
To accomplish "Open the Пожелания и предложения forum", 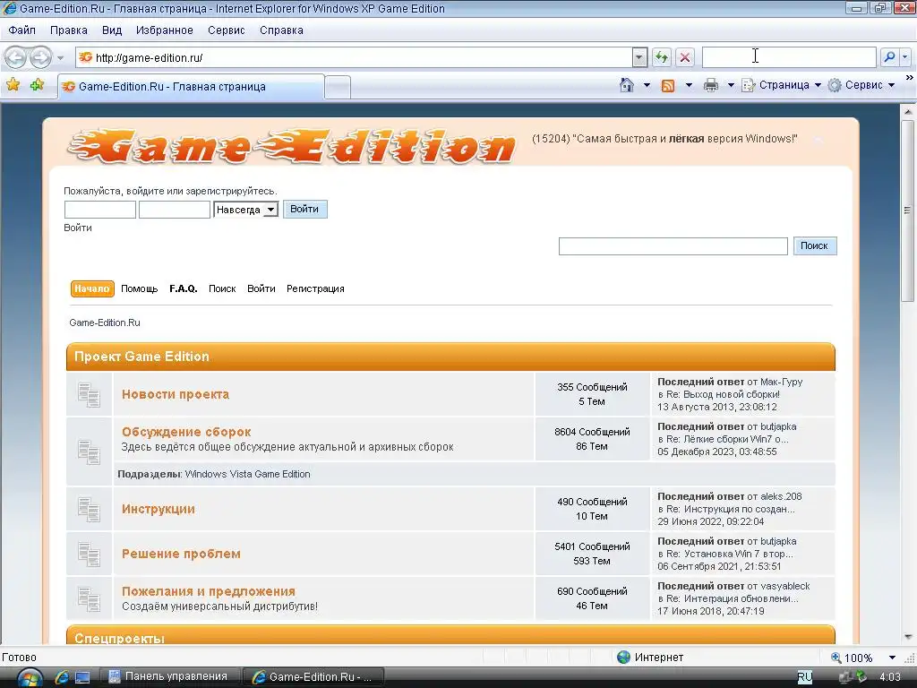I will [x=209, y=591].
